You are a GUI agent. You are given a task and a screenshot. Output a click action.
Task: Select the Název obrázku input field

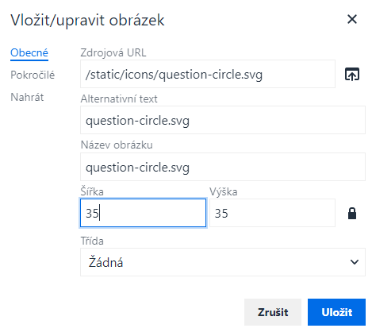(x=223, y=167)
